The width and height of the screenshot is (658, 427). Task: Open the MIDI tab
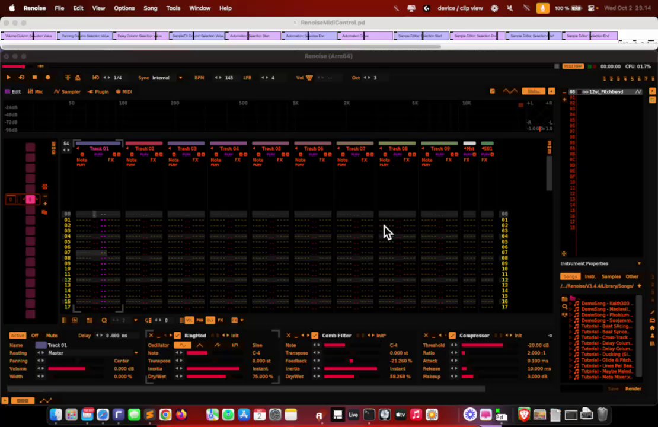124,91
